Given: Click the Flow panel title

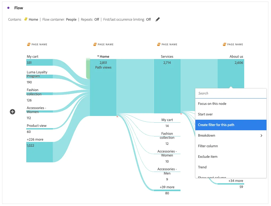Looking at the screenshot, I should point(19,8).
